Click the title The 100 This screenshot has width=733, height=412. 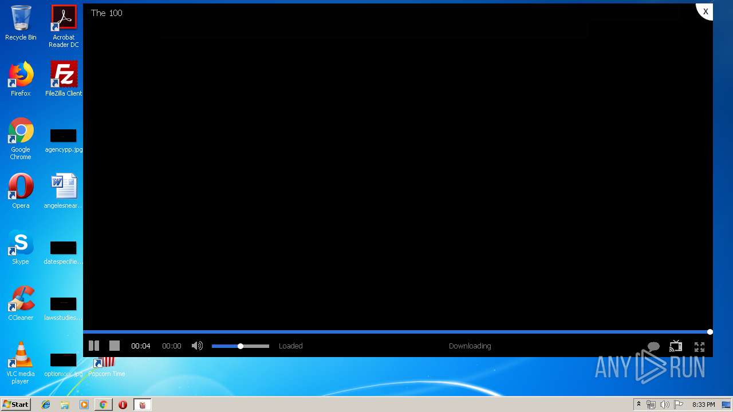click(107, 13)
